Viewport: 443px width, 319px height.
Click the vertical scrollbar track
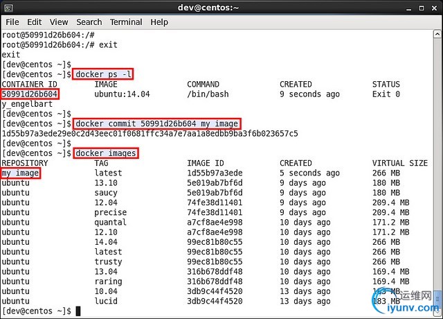(x=437, y=164)
